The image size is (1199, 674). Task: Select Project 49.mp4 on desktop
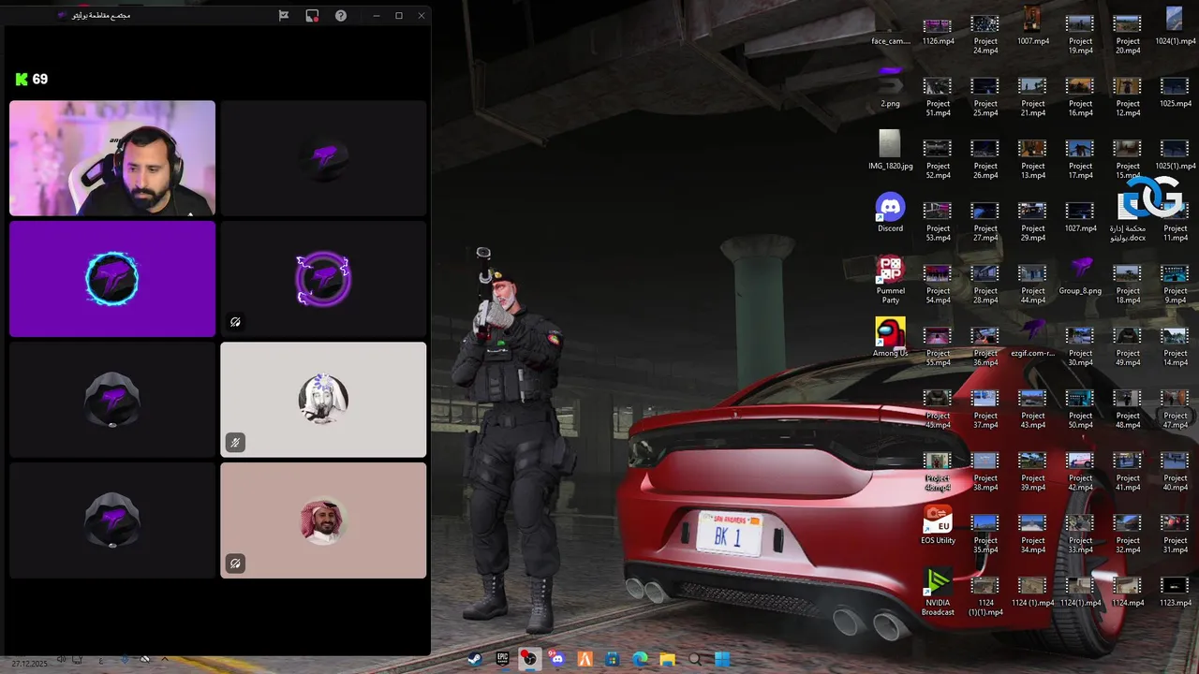1128,347
